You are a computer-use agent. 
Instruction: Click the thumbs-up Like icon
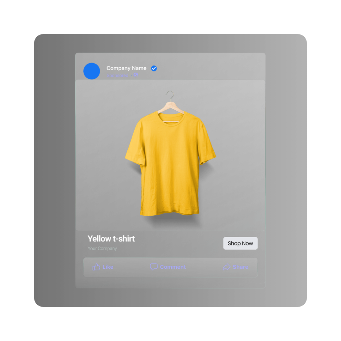coord(96,267)
